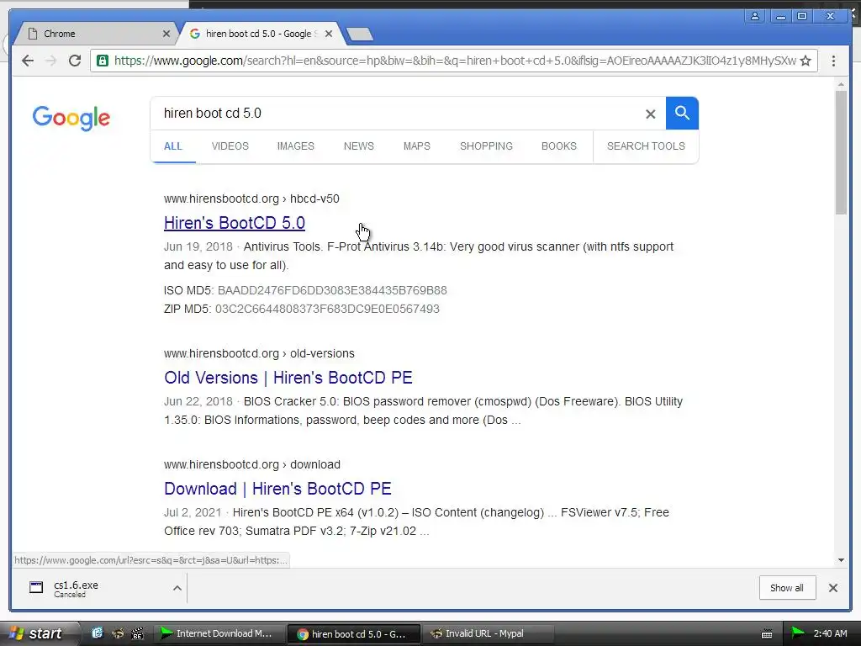The width and height of the screenshot is (861, 646).
Task: Open Chrome profile icon in title bar
Action: (755, 16)
